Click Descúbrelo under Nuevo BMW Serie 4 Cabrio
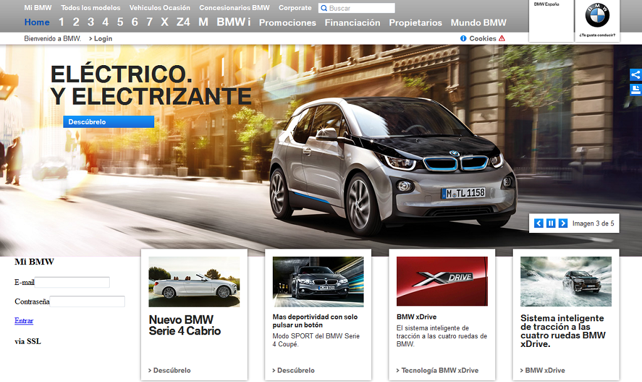642x382 pixels. click(169, 370)
